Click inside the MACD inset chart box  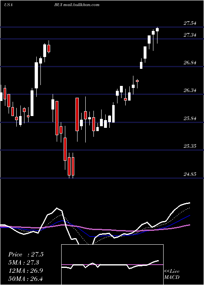click(x=112, y=265)
